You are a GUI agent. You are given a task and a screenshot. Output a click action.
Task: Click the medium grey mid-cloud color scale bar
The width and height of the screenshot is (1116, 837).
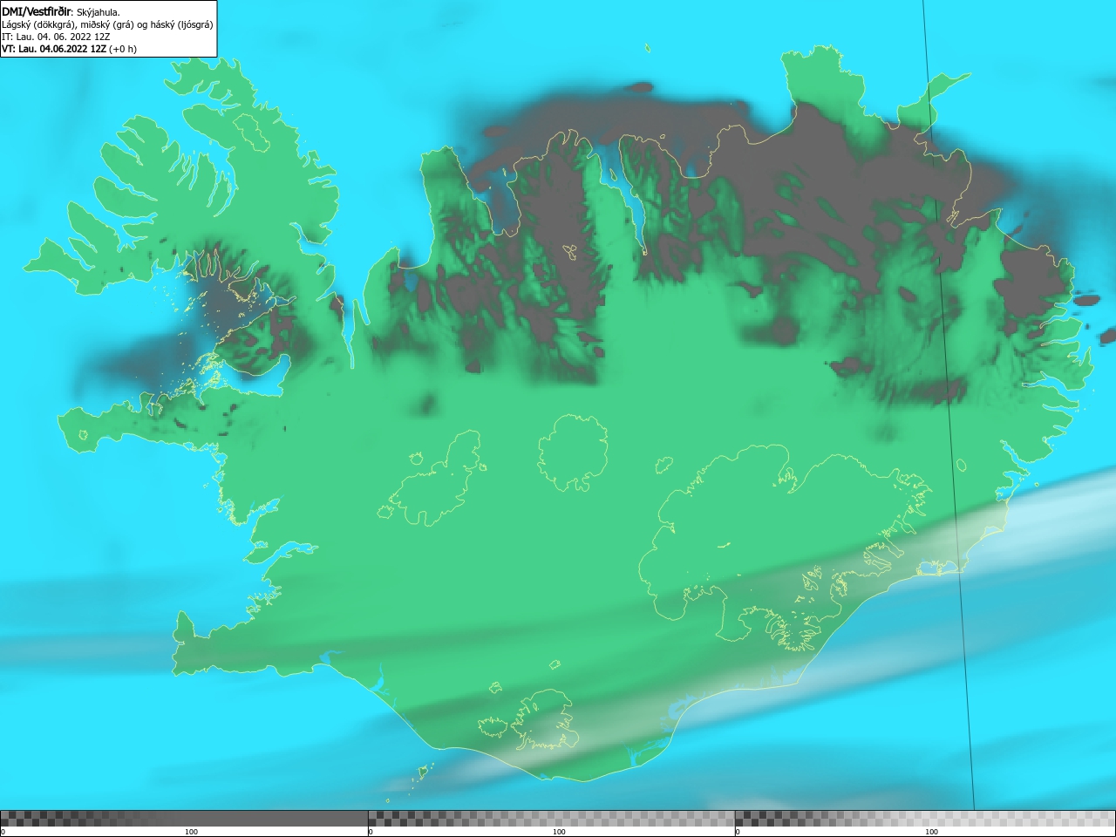[x=551, y=819]
